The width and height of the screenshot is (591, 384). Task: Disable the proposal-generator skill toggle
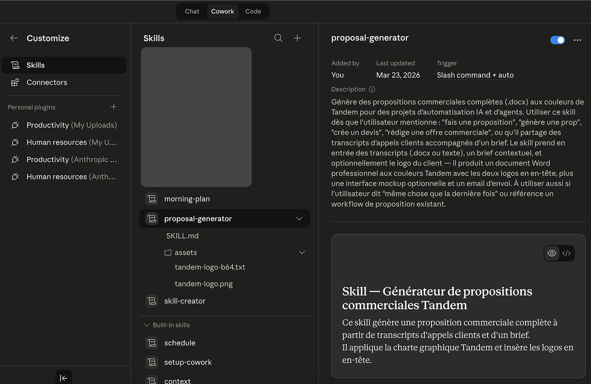pyautogui.click(x=557, y=40)
